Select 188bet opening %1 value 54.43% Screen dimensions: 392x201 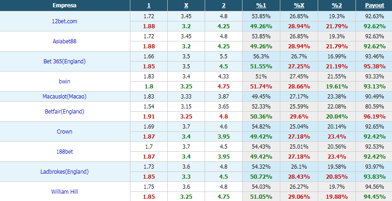point(261,146)
